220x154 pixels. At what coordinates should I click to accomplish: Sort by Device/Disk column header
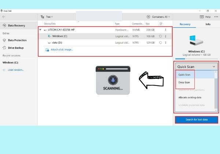50,24
